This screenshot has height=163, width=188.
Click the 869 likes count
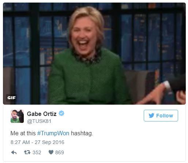click(x=60, y=152)
